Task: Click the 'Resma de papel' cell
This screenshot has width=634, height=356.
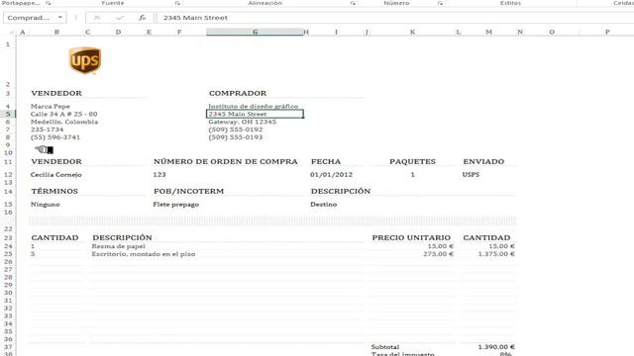Action: click(x=118, y=246)
